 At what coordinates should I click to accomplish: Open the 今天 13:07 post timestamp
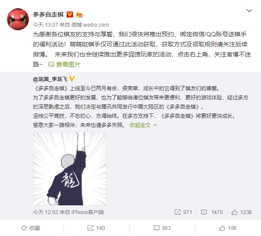(45, 25)
